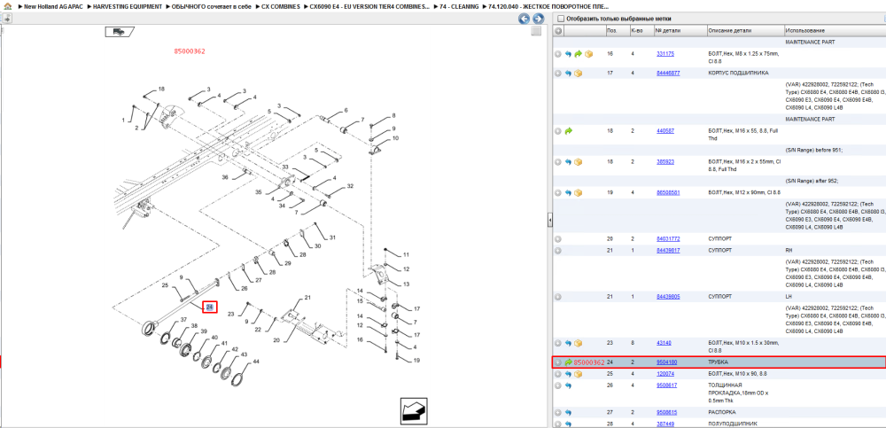Click 'РАСПОРКА' description text
Viewport: 886px width, 428px height.
click(721, 413)
